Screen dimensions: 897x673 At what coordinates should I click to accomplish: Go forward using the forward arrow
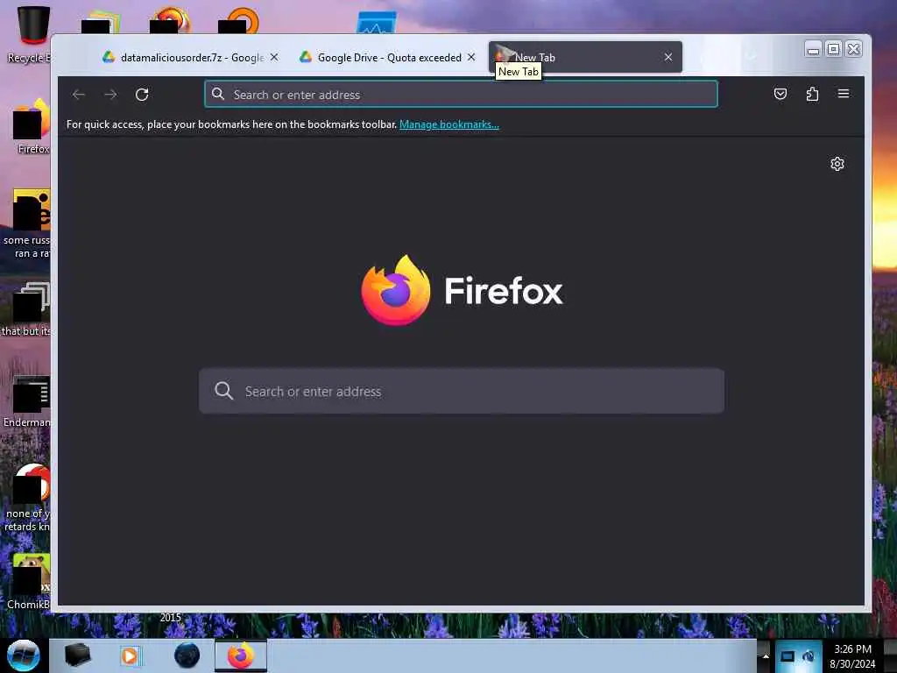110,95
